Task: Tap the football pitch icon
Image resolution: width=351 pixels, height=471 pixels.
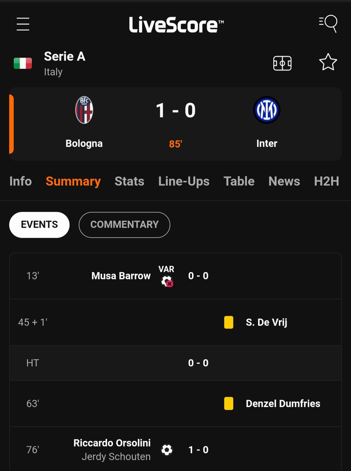Action: (x=282, y=63)
